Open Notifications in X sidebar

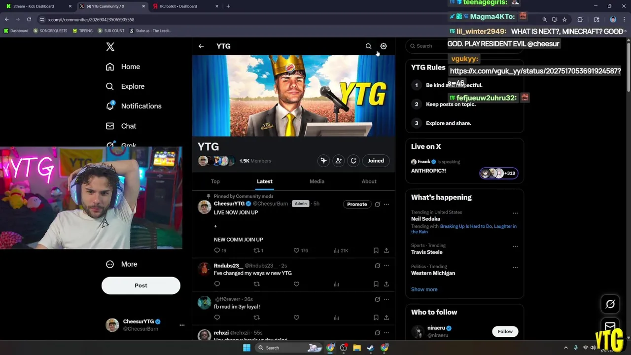click(x=134, y=106)
